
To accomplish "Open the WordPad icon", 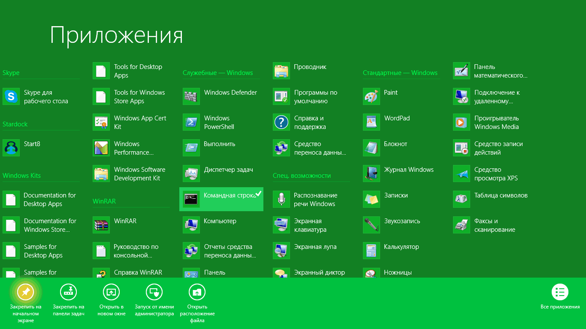I will click(372, 123).
